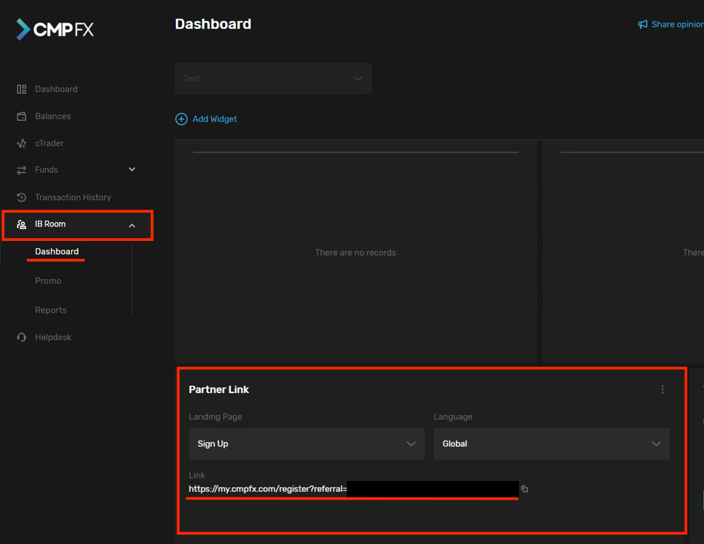Image resolution: width=704 pixels, height=544 pixels.
Task: Click the CMP FX logo
Action: coord(55,29)
